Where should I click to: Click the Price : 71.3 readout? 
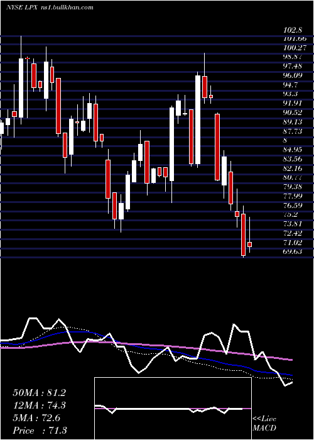tap(40, 431)
